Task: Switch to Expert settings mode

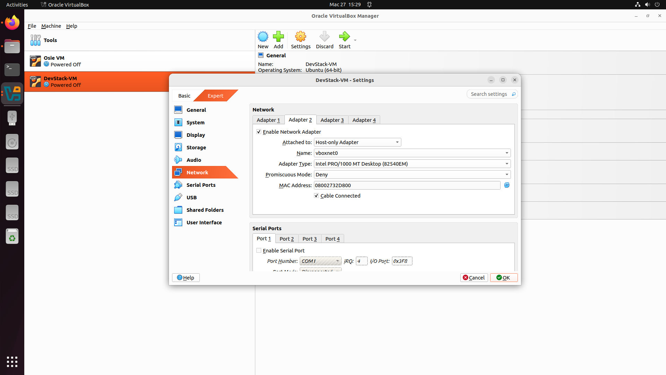Action: click(215, 95)
